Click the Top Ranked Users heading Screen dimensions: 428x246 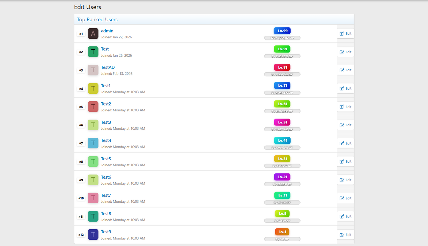(x=97, y=19)
